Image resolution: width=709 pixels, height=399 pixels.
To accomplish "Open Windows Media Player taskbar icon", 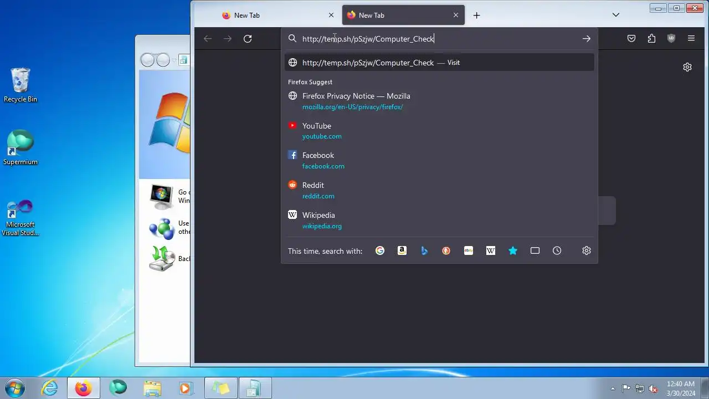I will 187,388.
